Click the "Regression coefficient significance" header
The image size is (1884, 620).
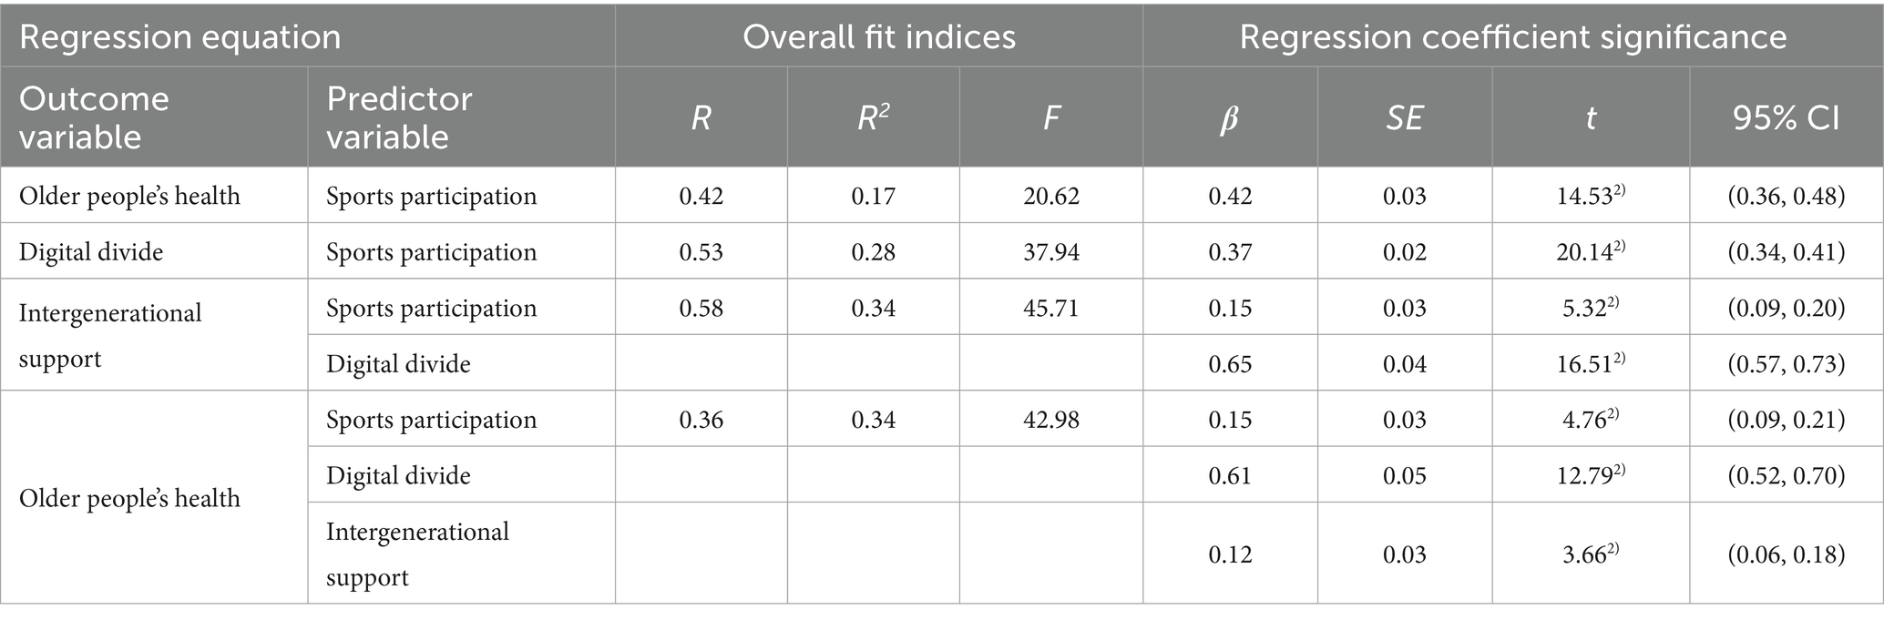pos(1512,37)
